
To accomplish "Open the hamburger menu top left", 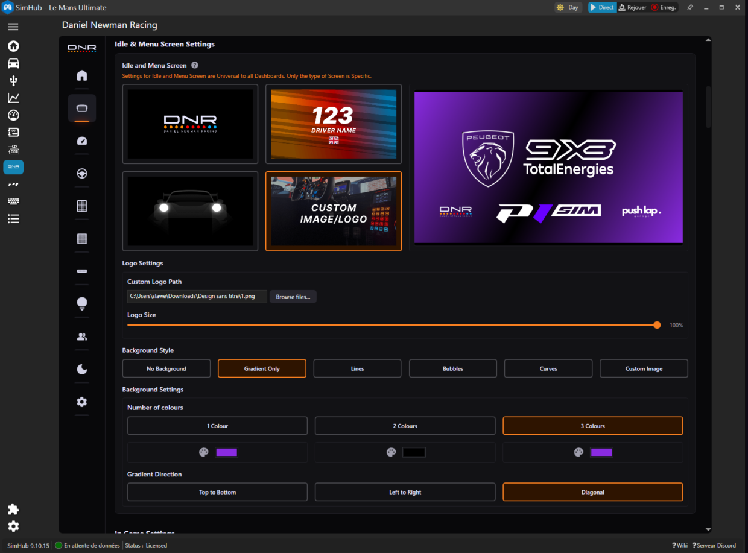I will click(13, 27).
